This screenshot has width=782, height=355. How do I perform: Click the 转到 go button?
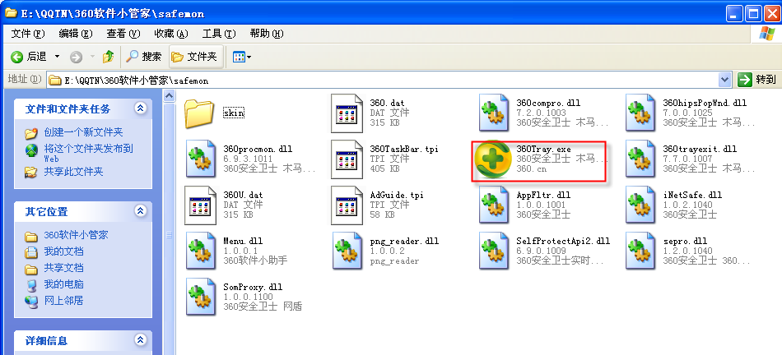point(757,79)
